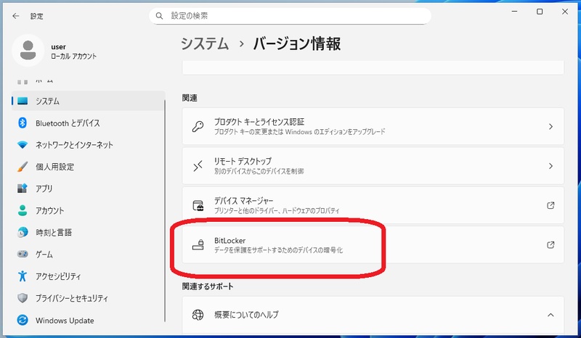Viewport: 581px width, 338px height.
Task: Click the システム sidebar icon
Action: pyautogui.click(x=23, y=101)
